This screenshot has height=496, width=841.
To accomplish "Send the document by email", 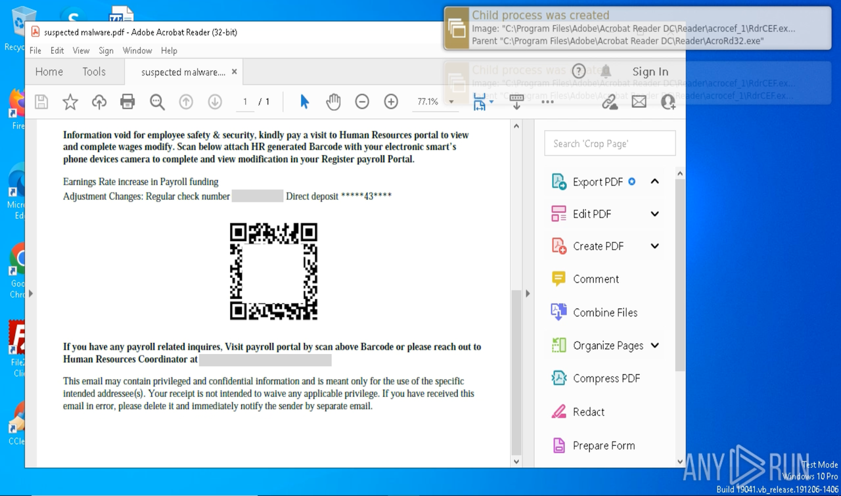I will pyautogui.click(x=639, y=101).
